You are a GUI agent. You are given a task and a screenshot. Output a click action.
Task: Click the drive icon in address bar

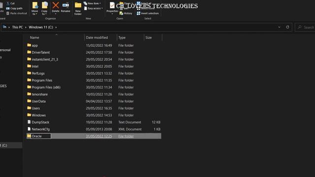4,27
